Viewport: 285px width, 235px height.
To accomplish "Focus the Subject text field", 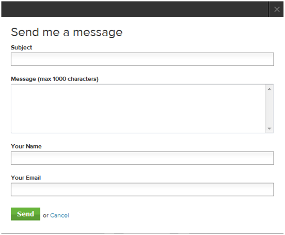I will 142,59.
